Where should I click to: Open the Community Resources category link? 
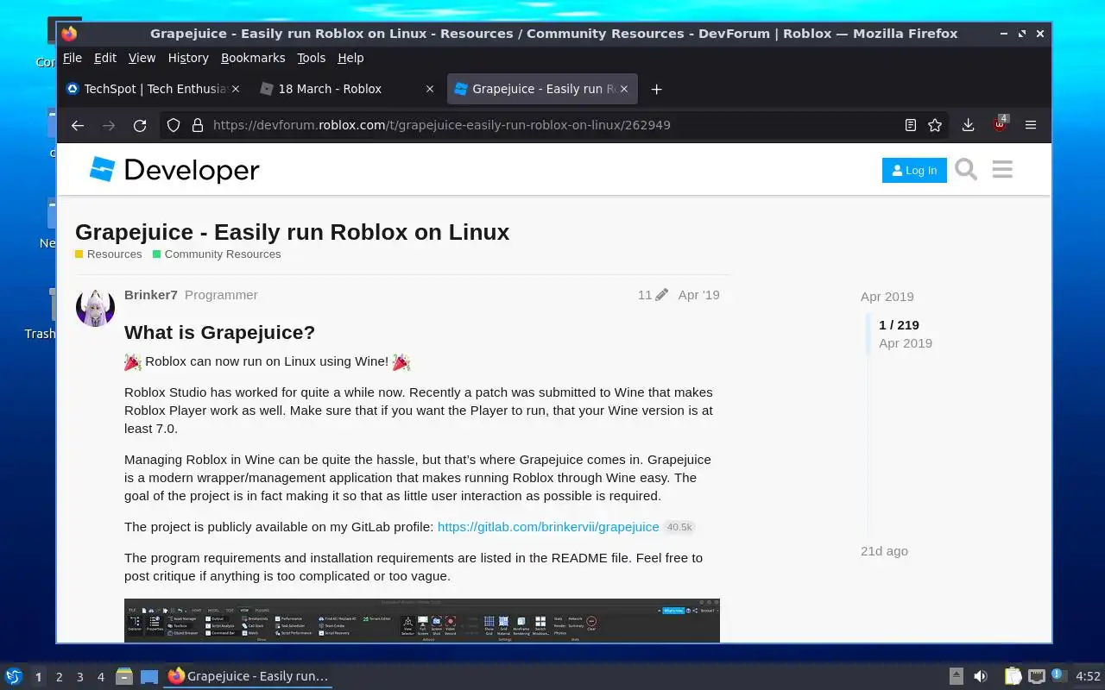coord(217,254)
